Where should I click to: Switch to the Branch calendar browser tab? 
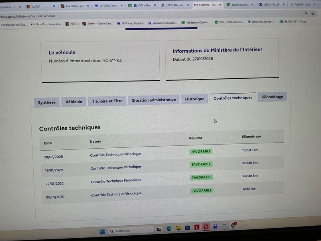239,4
